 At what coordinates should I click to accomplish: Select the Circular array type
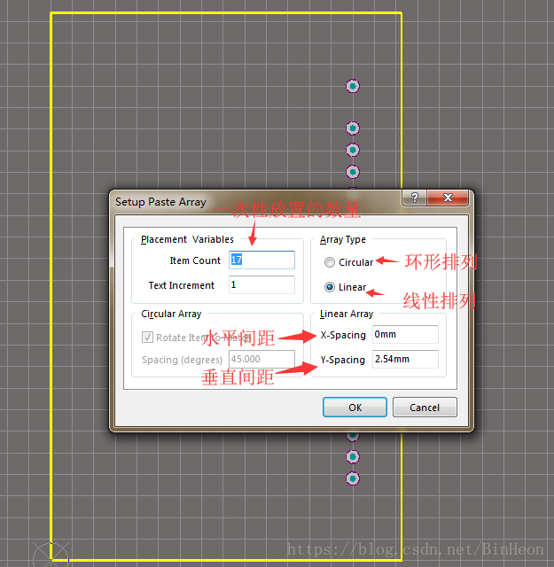tap(330, 262)
